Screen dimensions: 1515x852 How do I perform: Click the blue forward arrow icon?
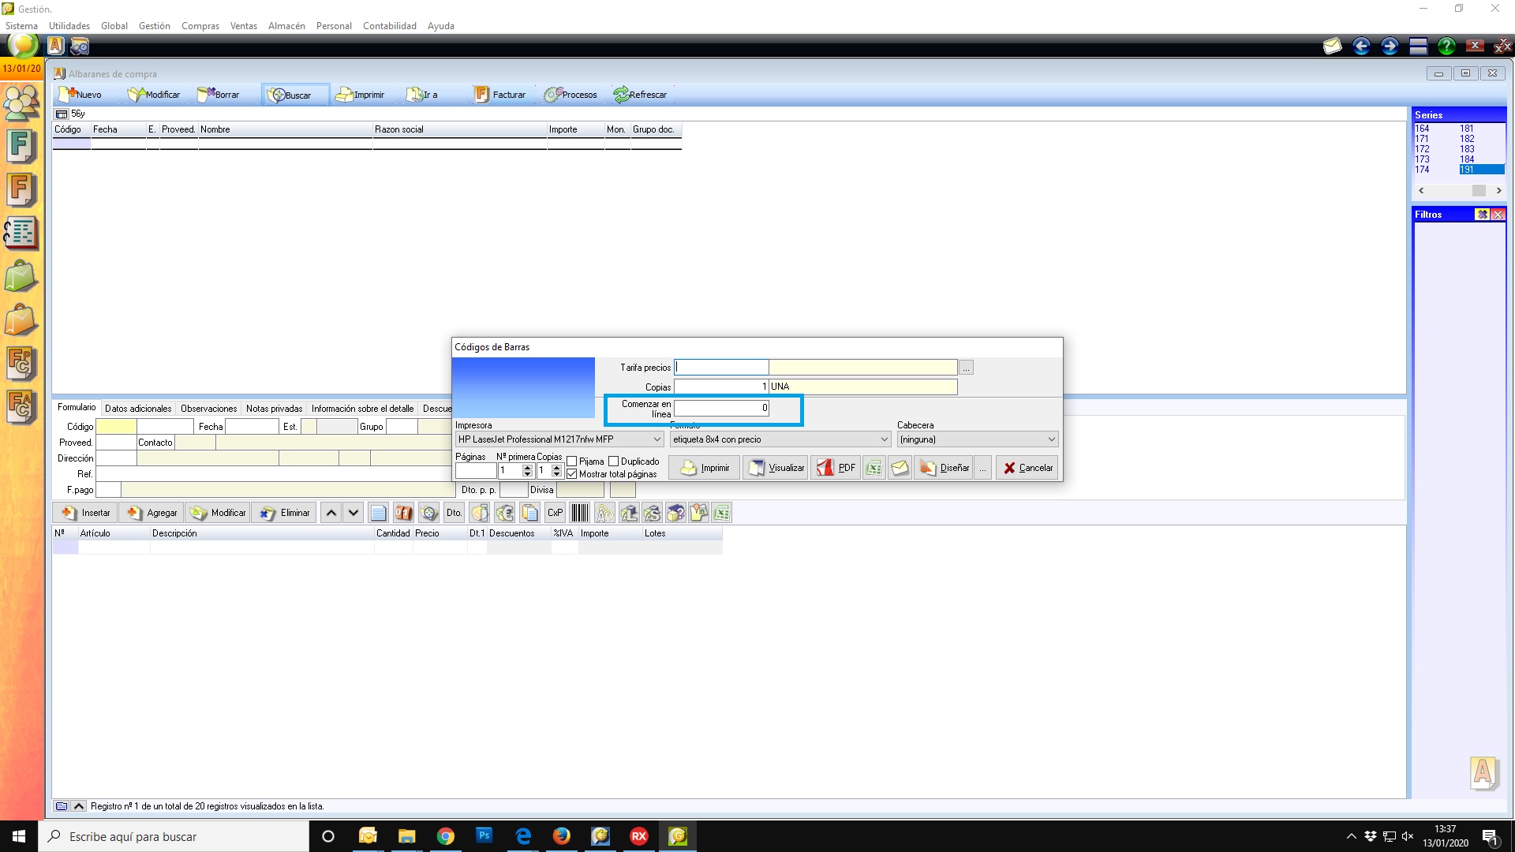[1390, 46]
